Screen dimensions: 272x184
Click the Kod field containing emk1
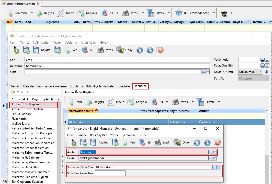pyautogui.click(x=117, y=60)
